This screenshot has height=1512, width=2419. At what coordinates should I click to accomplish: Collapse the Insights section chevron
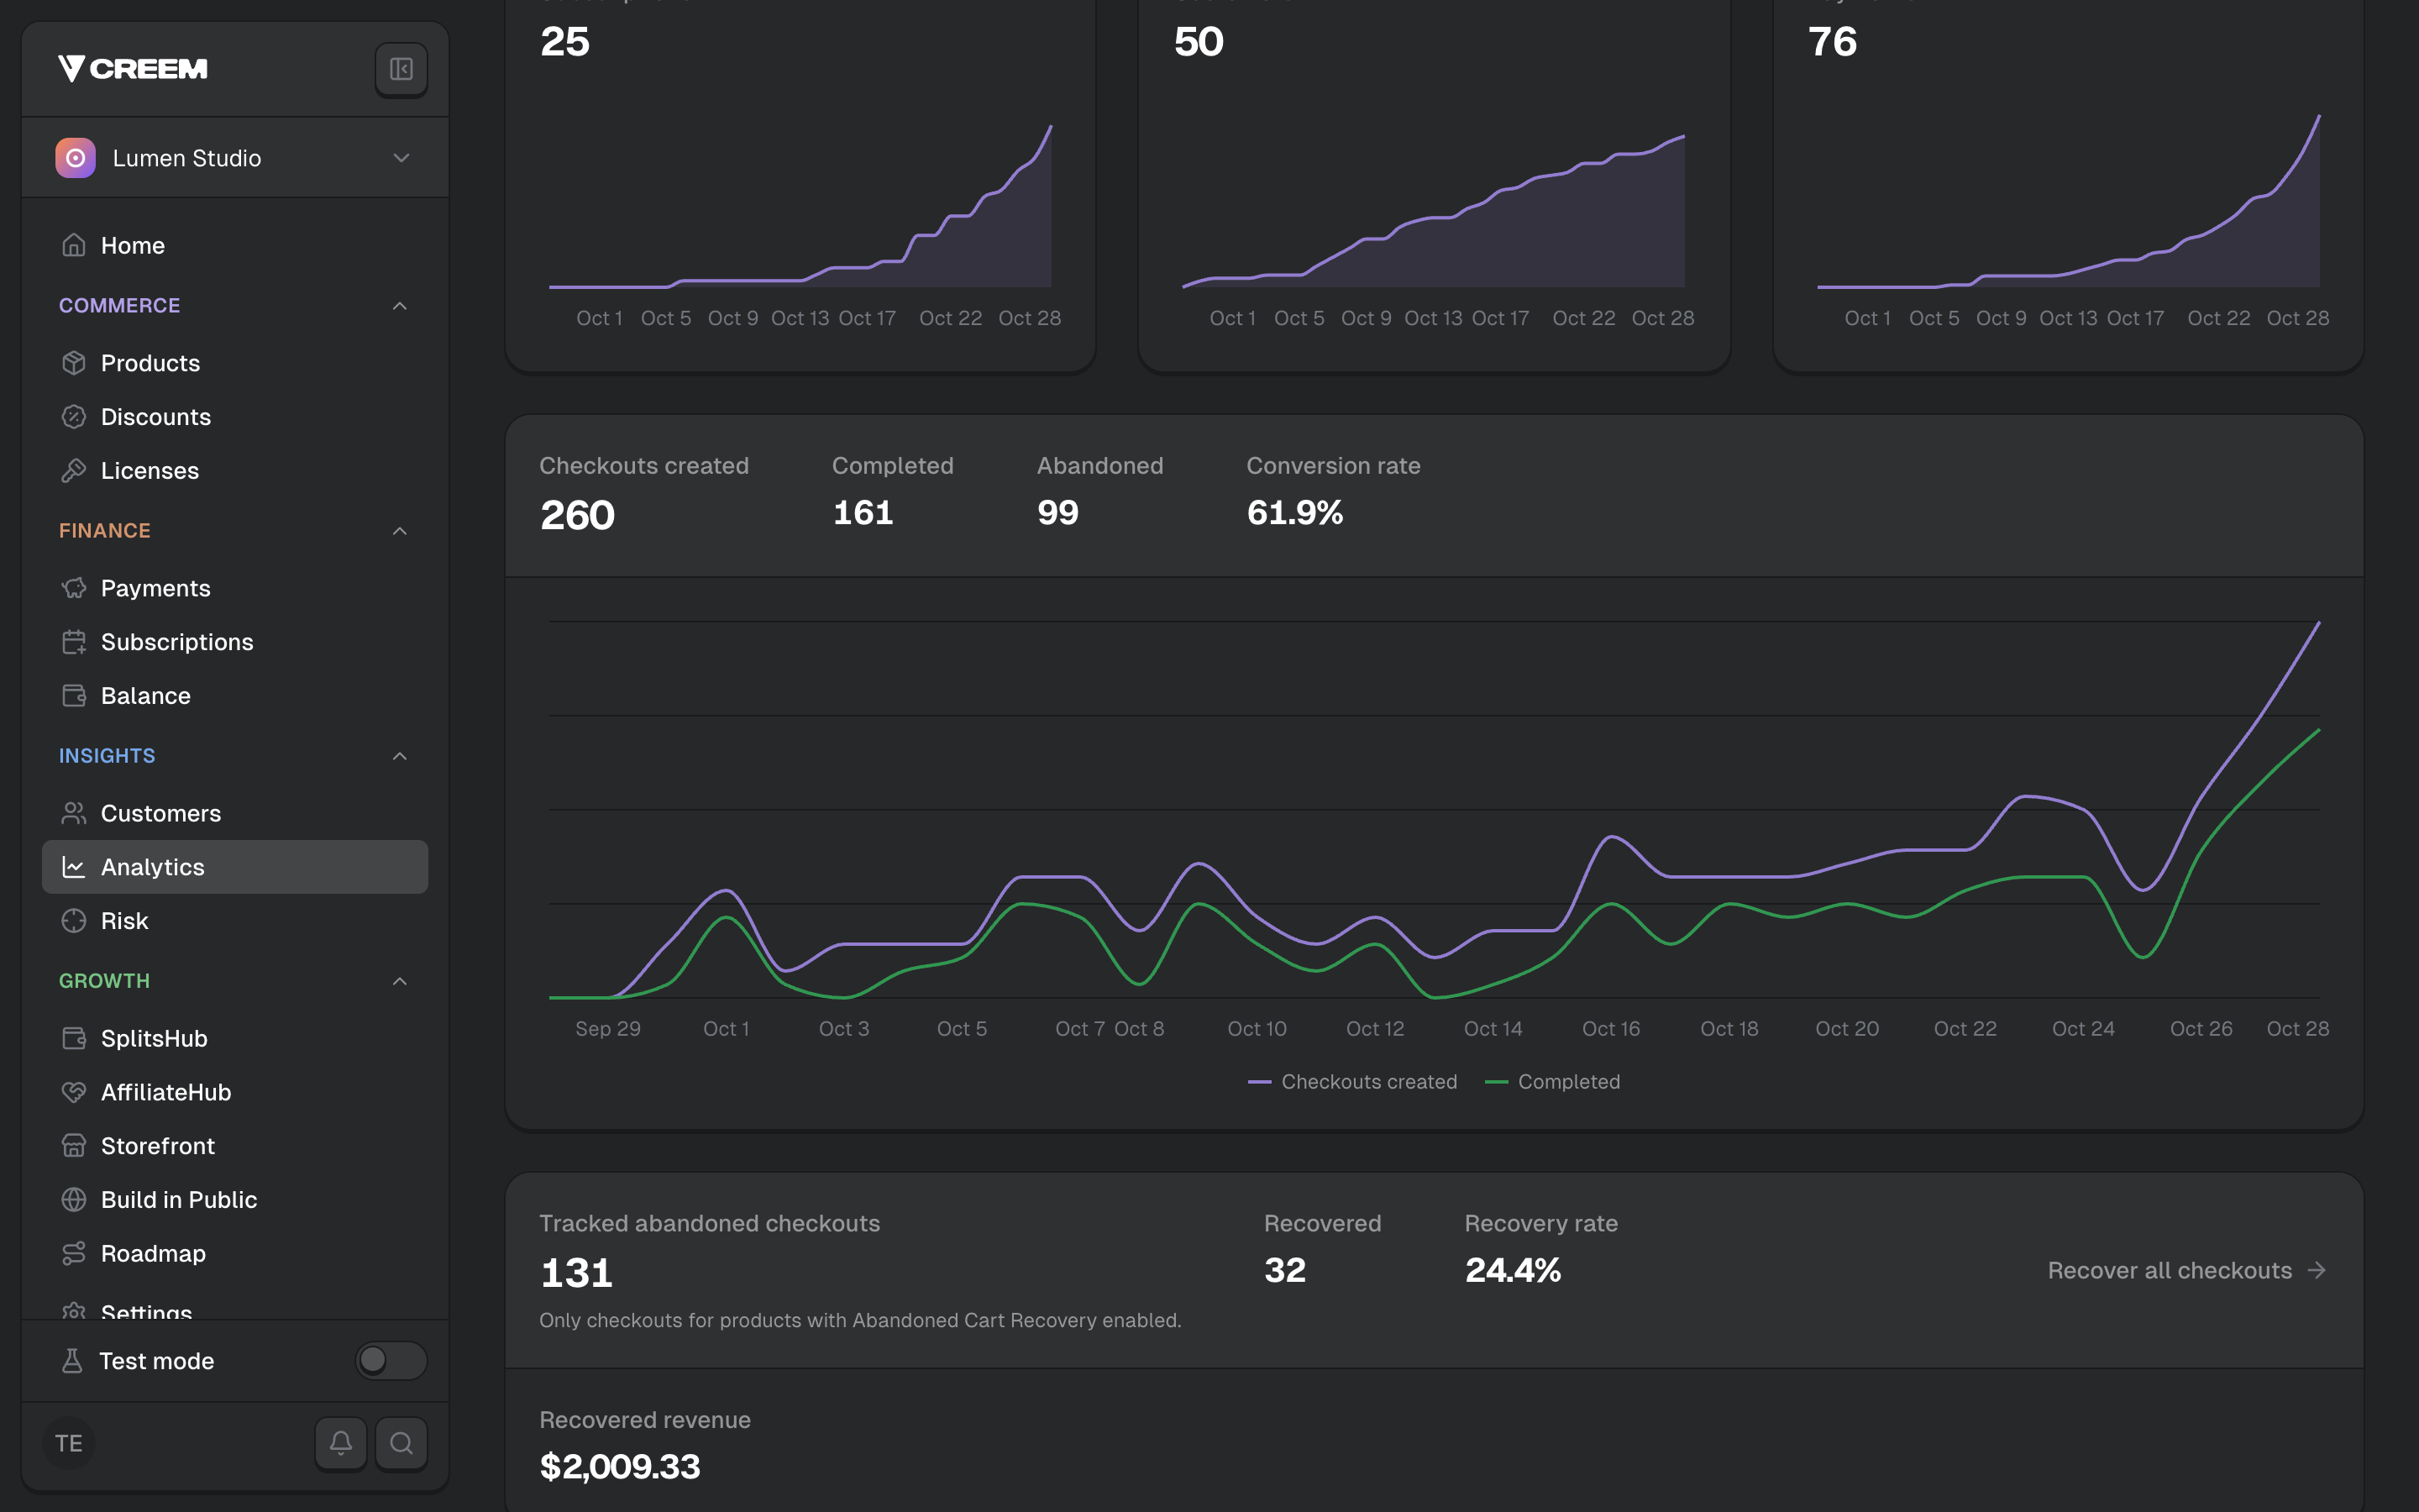400,756
